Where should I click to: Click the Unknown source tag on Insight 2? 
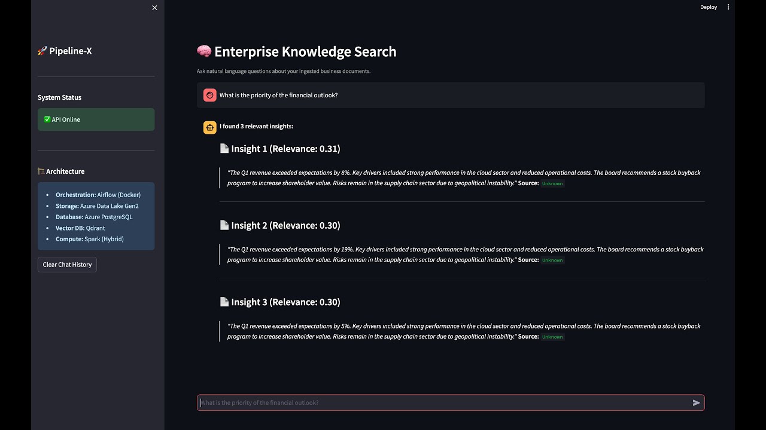[552, 260]
